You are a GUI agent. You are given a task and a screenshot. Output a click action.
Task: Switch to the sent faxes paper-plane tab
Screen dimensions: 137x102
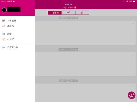click(x=68, y=13)
